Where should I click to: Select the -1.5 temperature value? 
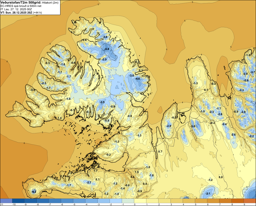click(202, 111)
